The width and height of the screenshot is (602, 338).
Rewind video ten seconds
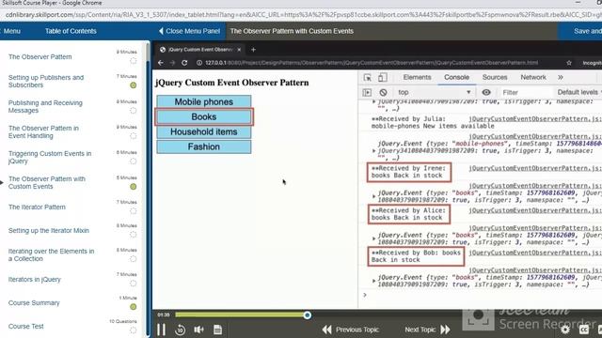click(x=180, y=330)
